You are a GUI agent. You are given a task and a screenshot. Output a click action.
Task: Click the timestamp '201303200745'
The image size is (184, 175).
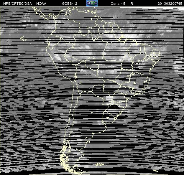[170, 4]
